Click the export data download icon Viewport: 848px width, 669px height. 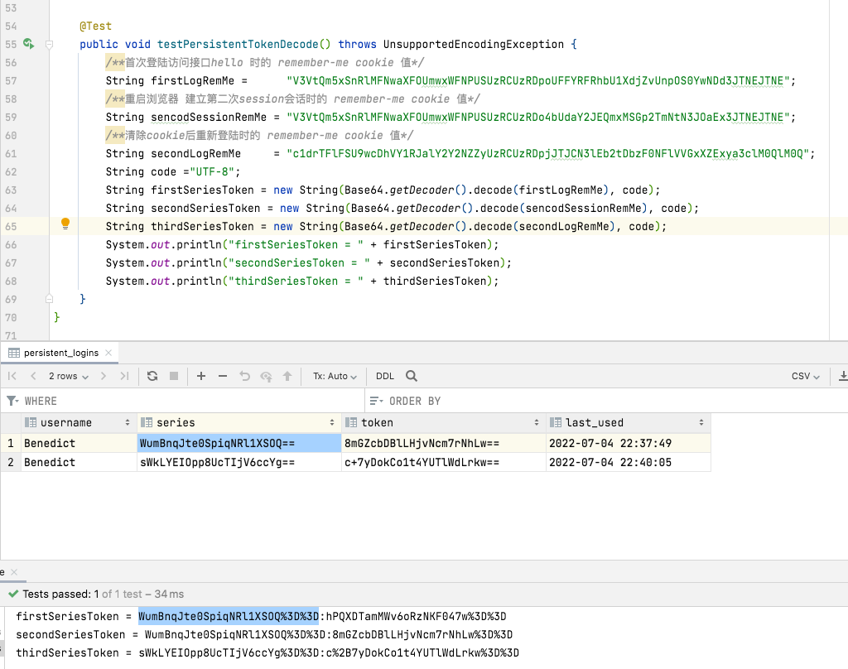[842, 376]
